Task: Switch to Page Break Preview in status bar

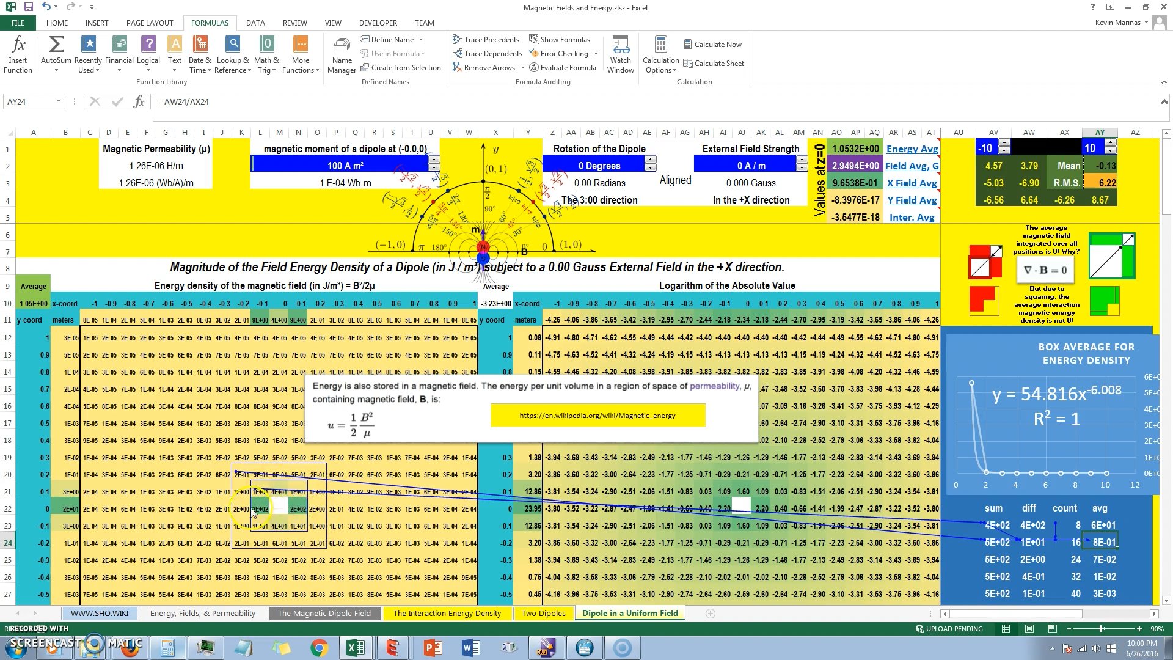Action: click(x=1052, y=629)
